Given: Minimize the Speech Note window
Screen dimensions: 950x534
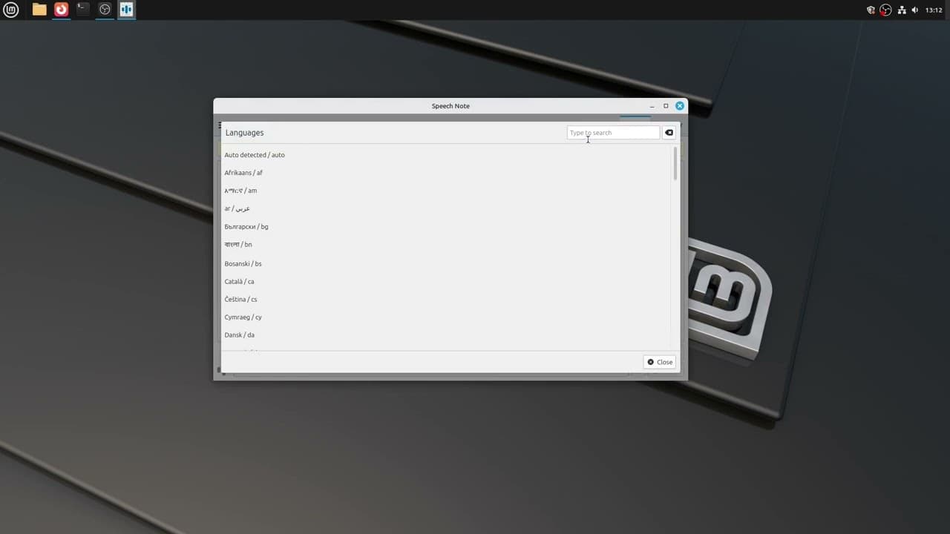Looking at the screenshot, I should (x=652, y=106).
